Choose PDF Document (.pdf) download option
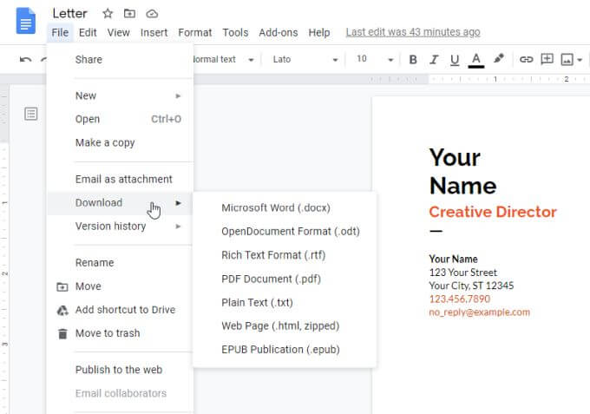Image resolution: width=590 pixels, height=414 pixels. click(x=271, y=279)
